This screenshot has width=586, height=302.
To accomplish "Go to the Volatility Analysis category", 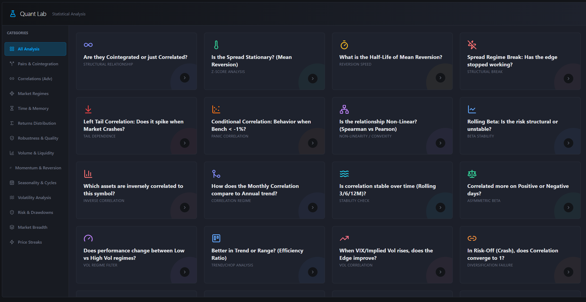I will click(x=34, y=197).
